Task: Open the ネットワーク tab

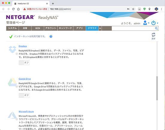Action: coord(65,28)
